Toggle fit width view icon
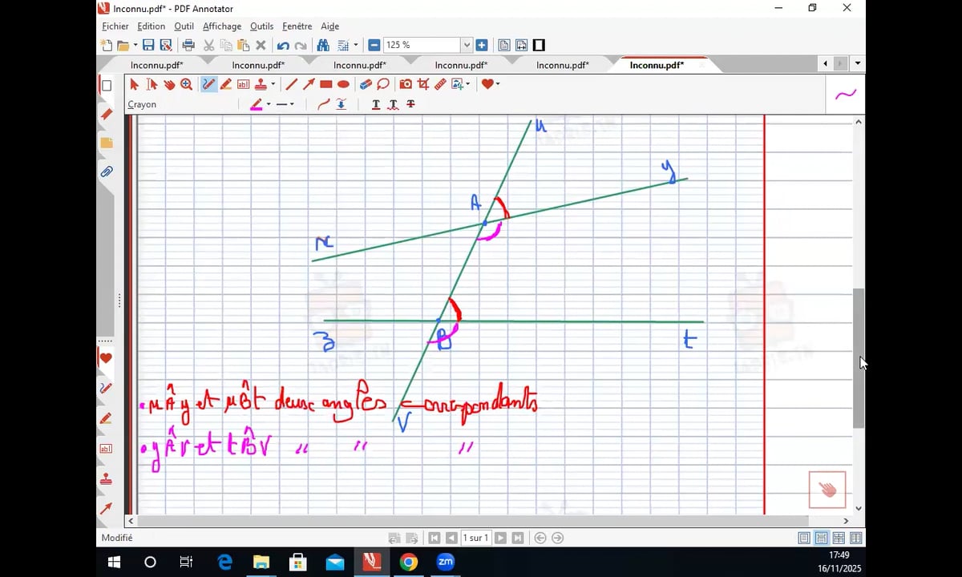The width and height of the screenshot is (962, 577). pyautogui.click(x=522, y=46)
